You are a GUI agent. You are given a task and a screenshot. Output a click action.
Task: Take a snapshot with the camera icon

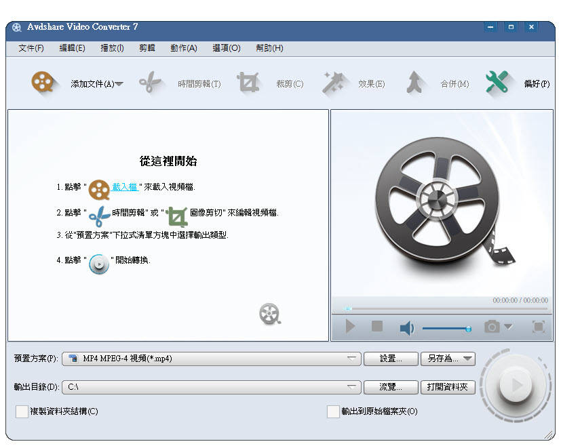[x=492, y=327]
